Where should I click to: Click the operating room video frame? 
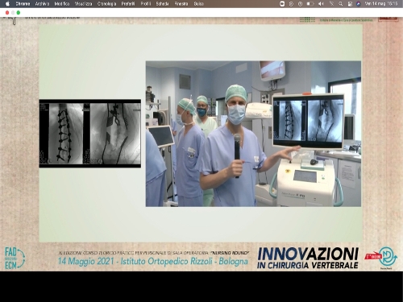click(253, 134)
